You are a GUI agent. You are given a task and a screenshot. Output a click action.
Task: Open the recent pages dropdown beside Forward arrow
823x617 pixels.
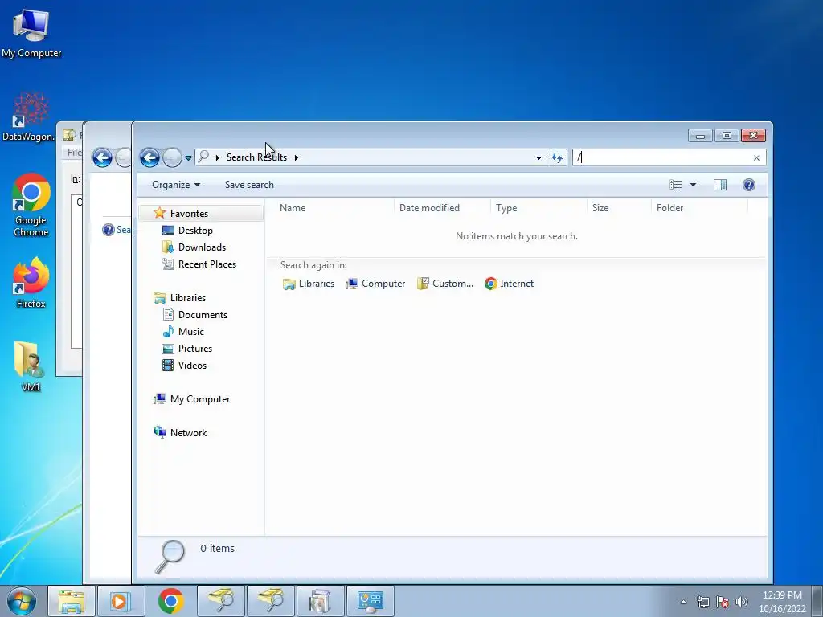188,158
